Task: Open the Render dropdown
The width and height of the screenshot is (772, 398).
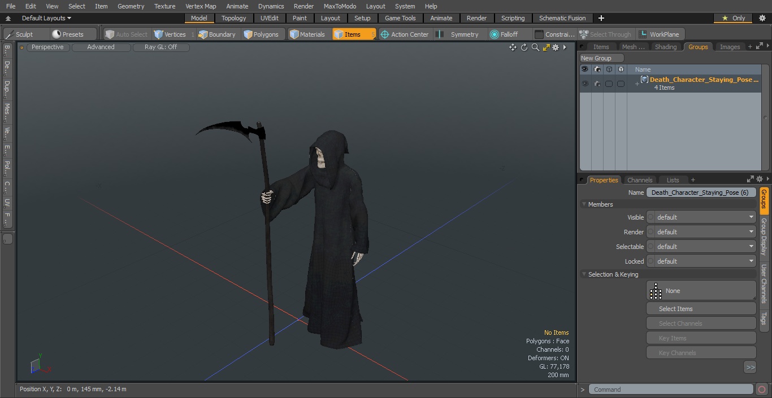Action: [705, 232]
